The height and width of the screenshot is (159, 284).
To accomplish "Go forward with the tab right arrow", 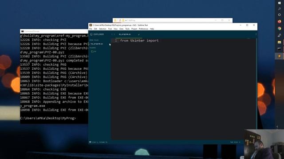I will pos(114,34).
